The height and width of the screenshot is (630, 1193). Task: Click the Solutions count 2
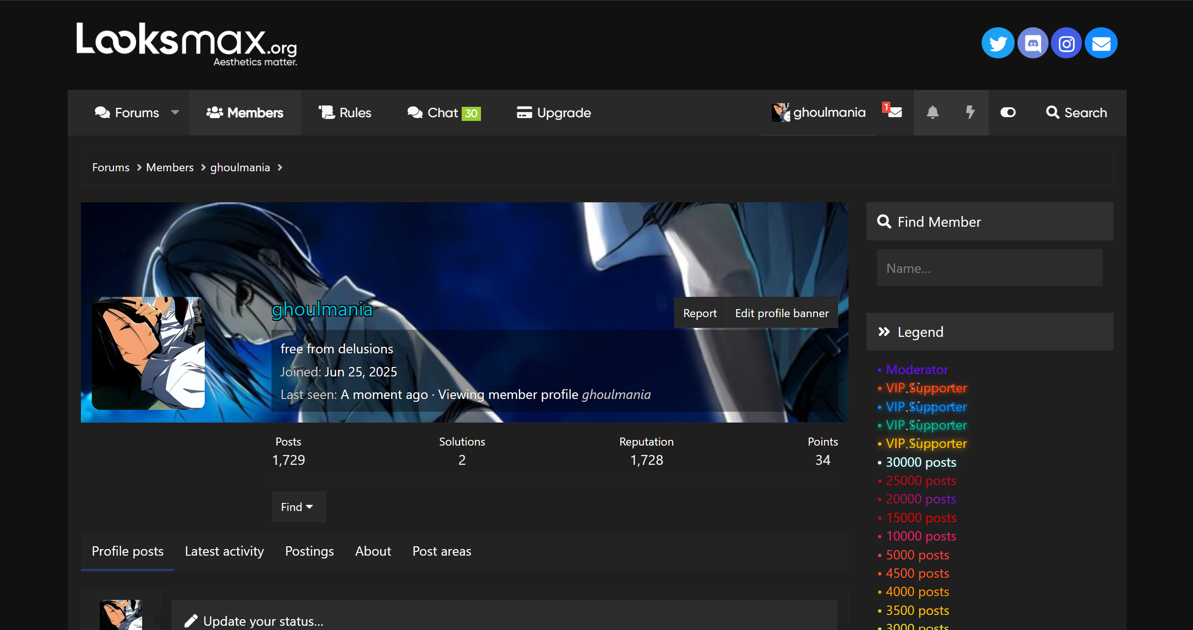462,460
